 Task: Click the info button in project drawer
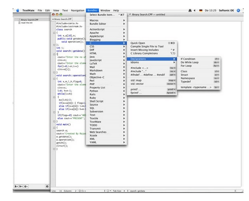click(x=47, y=186)
